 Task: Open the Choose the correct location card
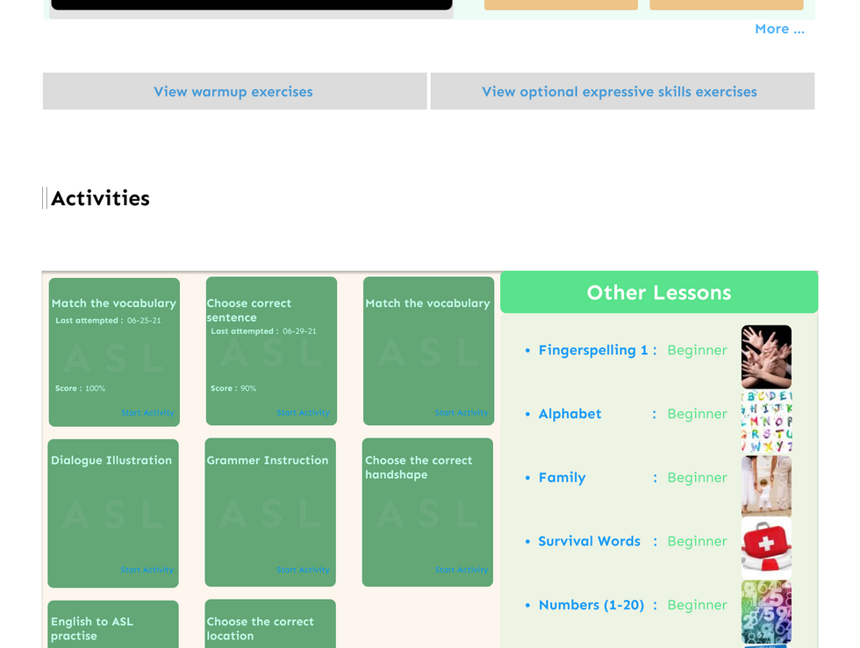pos(270,623)
